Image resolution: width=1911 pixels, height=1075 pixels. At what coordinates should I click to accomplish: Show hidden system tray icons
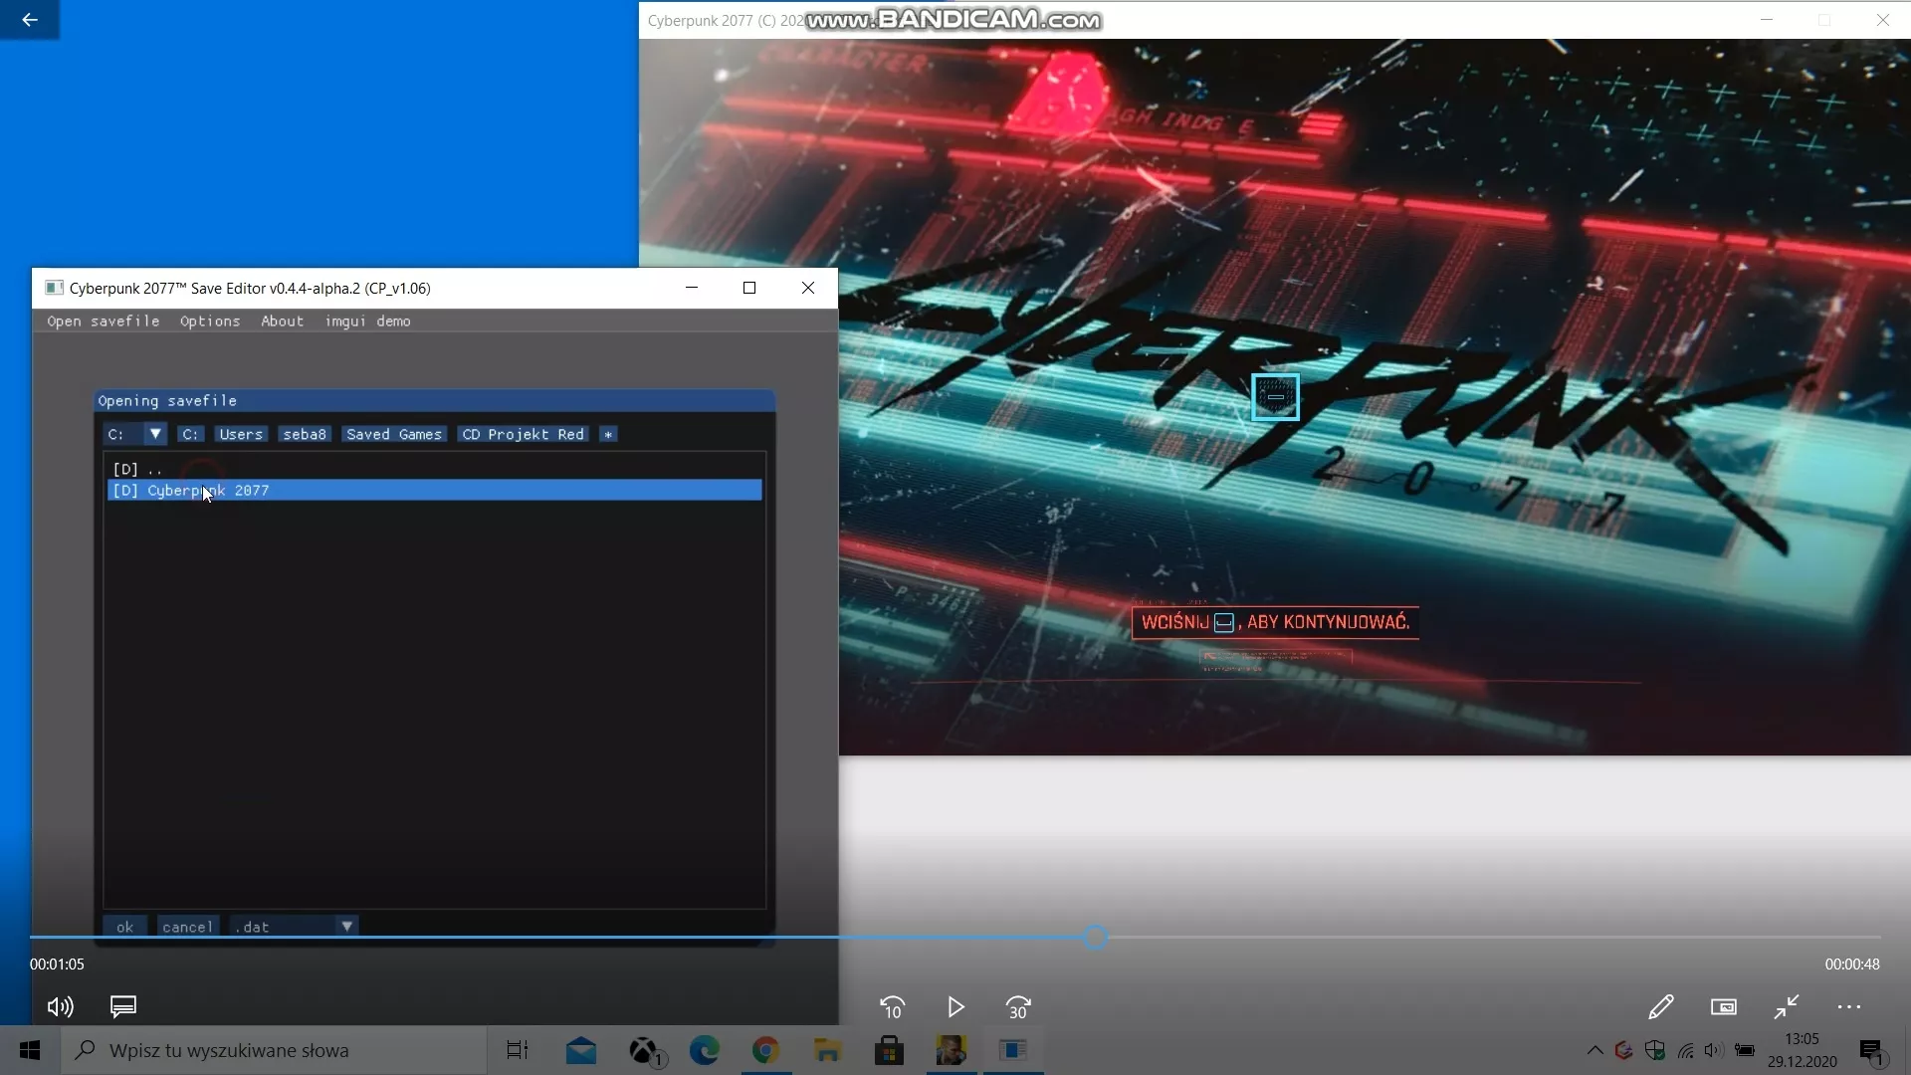(1594, 1050)
